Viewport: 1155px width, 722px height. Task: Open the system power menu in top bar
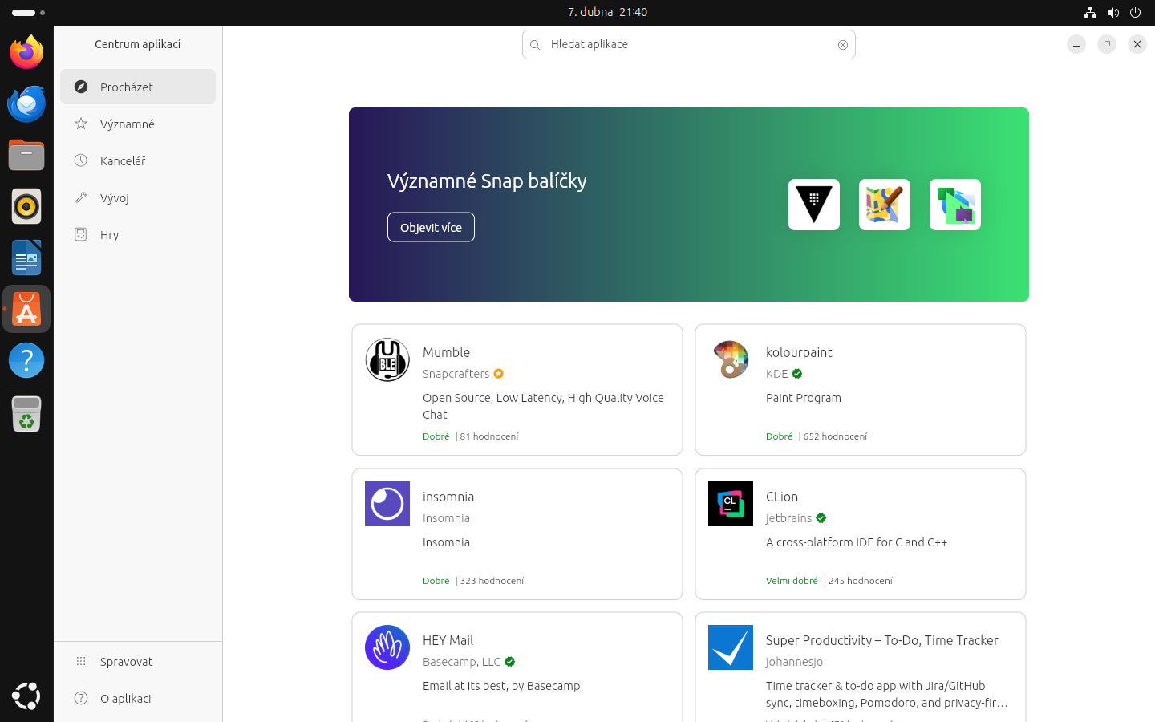(1135, 12)
